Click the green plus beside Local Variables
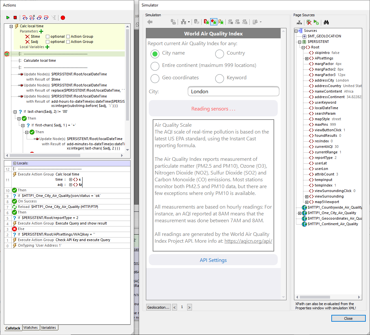Image resolution: width=370 pixels, height=335 pixels. [47, 47]
